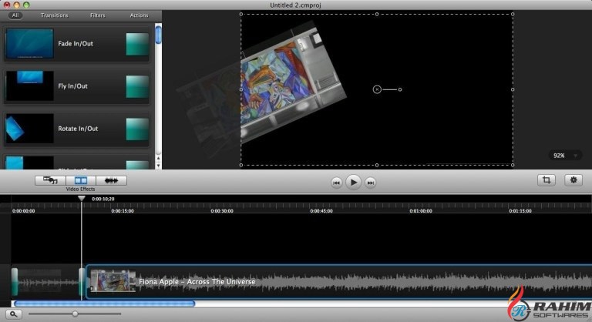Click the rotation handle on canvas center
The image size is (592, 322).
coord(377,89)
